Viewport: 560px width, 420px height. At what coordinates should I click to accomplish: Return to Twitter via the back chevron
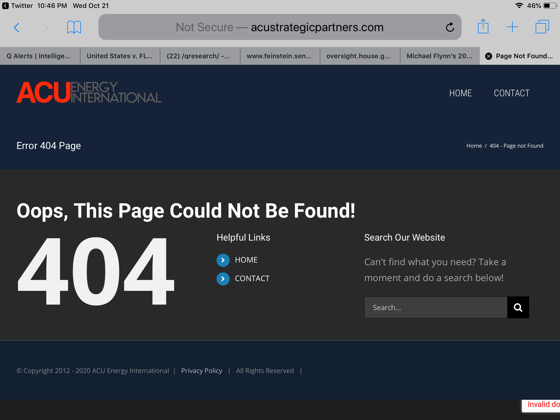pos(5,6)
